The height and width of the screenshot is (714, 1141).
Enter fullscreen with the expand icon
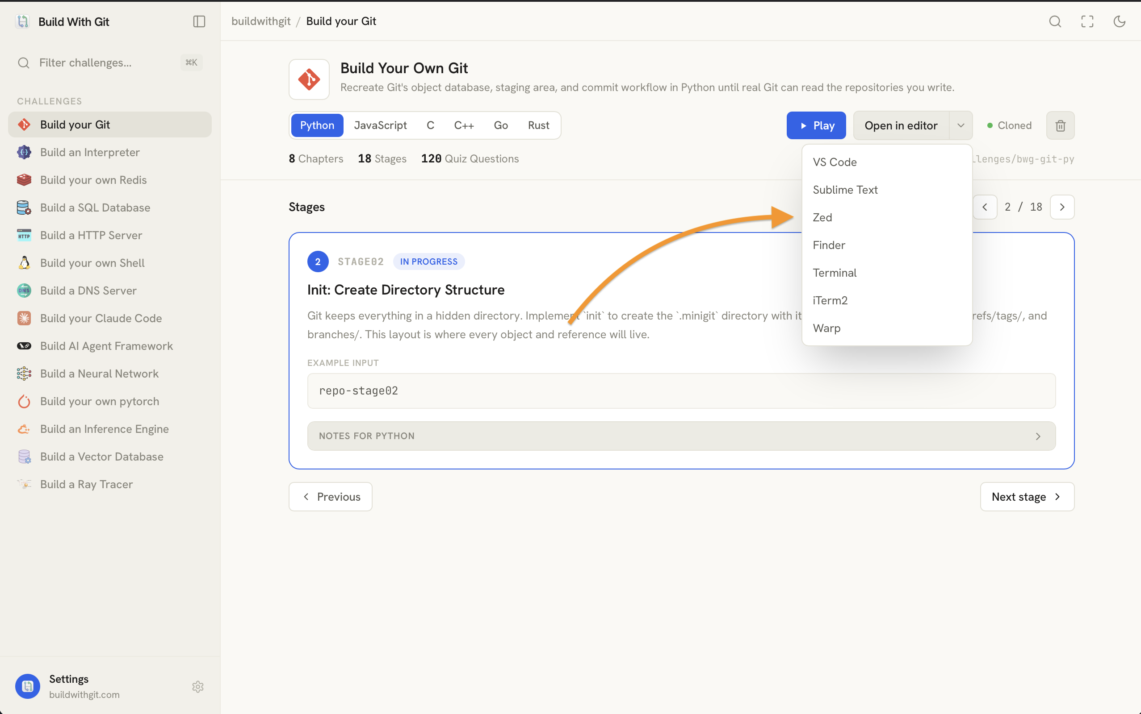click(1087, 21)
